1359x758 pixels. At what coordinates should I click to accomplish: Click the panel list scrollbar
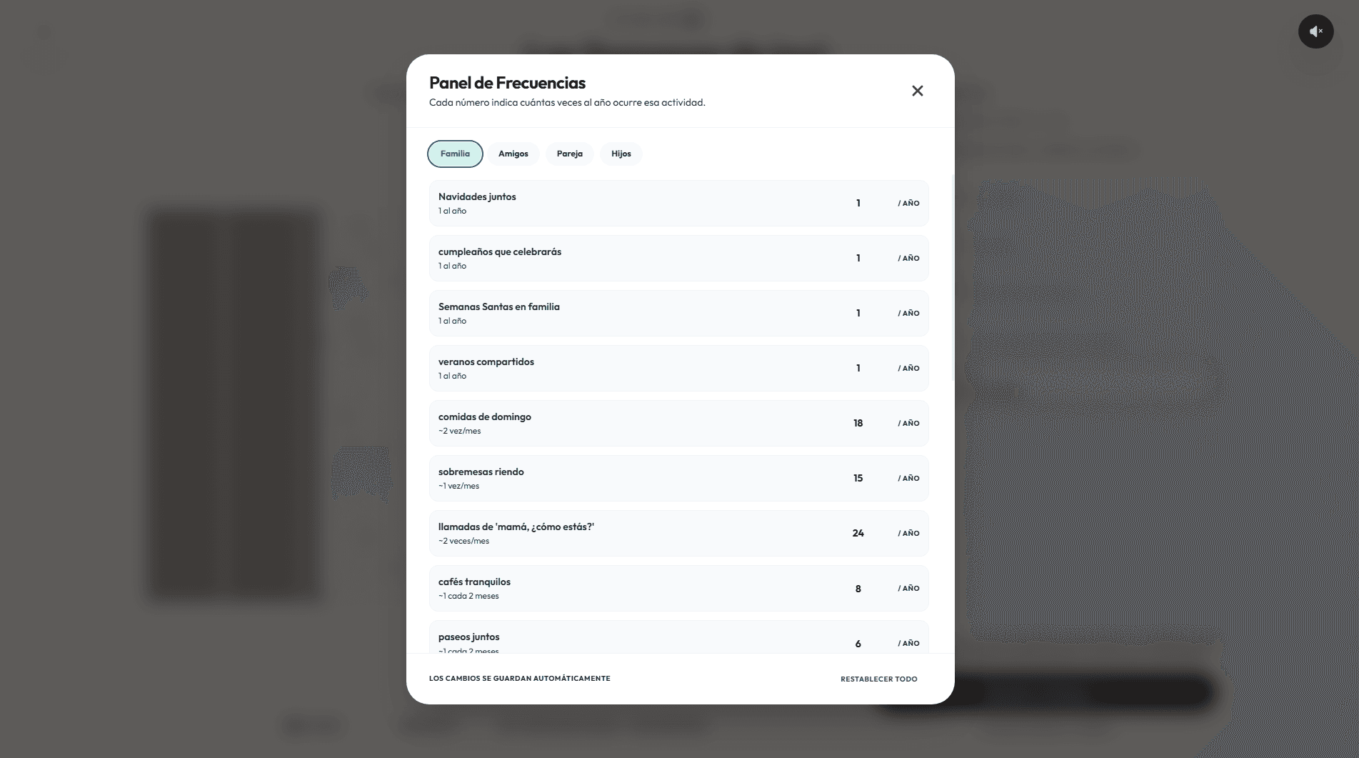click(953, 279)
